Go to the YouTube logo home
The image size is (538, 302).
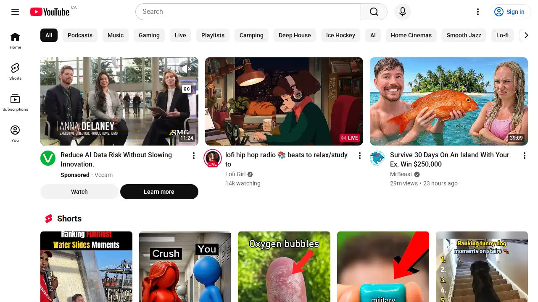[x=50, y=12]
